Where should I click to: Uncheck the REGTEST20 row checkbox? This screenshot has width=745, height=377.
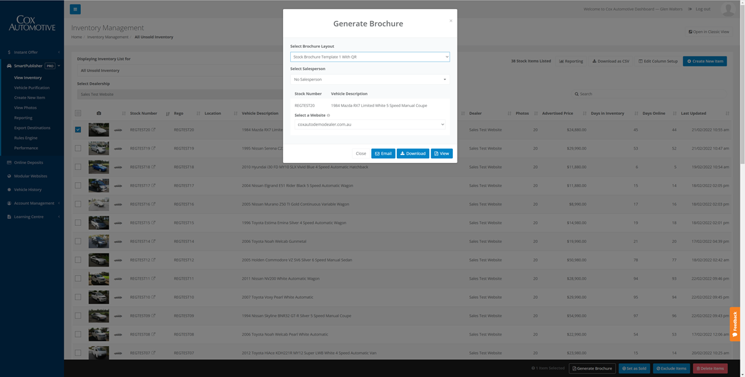pos(78,129)
